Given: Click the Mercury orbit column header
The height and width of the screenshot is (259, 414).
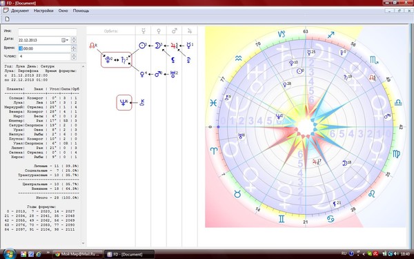Looking at the screenshot, I should tap(144, 31).
